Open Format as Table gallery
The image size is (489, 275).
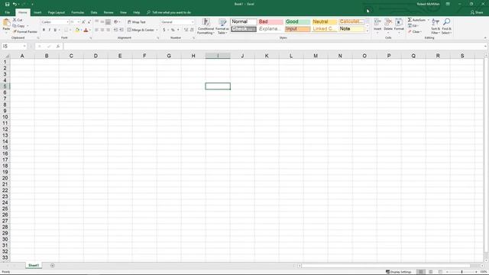click(222, 26)
